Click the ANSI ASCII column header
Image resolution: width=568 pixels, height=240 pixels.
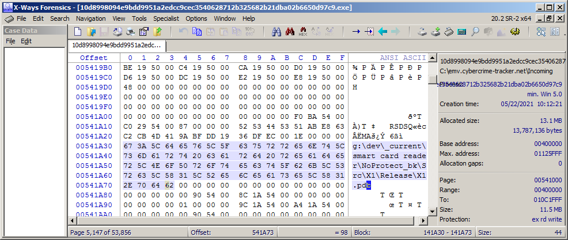[x=402, y=58]
